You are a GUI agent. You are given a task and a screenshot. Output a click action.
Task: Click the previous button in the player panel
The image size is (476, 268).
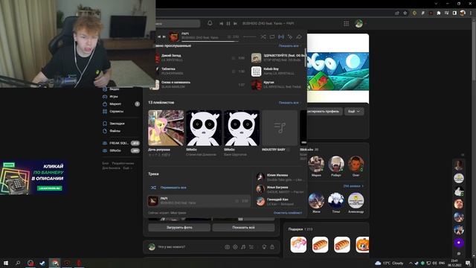click(158, 36)
